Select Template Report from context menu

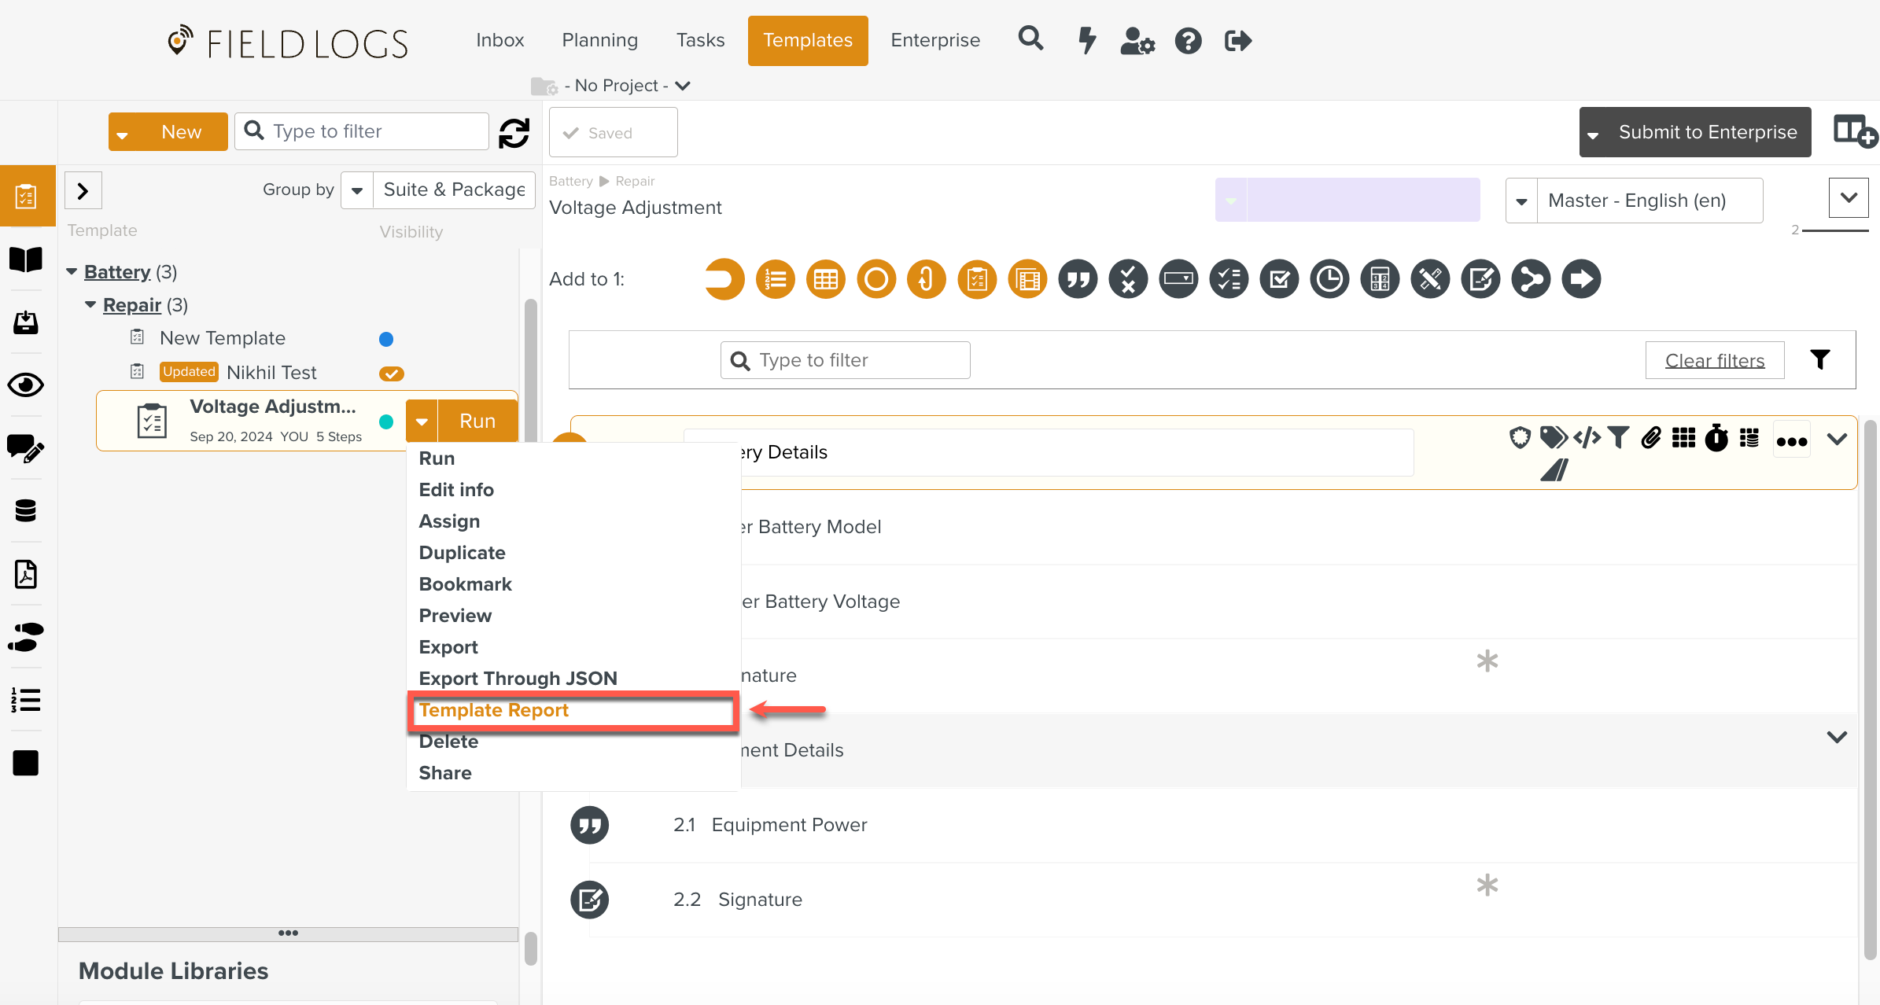point(494,710)
